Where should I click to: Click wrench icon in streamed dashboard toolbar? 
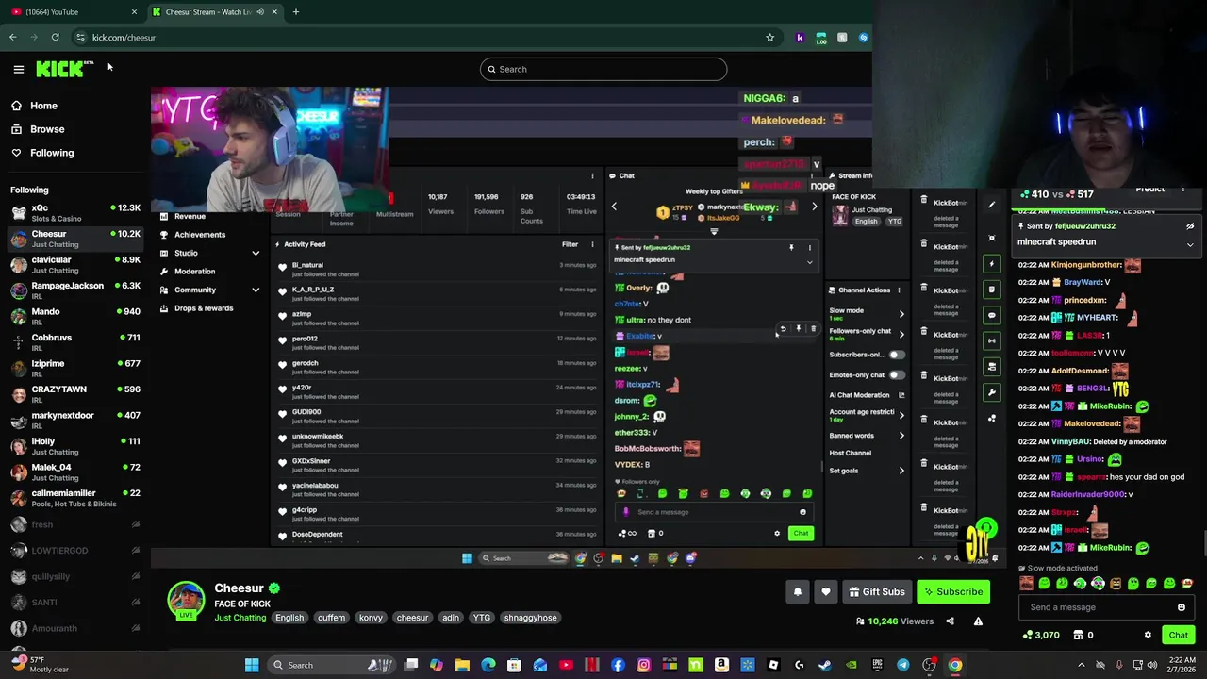click(992, 392)
